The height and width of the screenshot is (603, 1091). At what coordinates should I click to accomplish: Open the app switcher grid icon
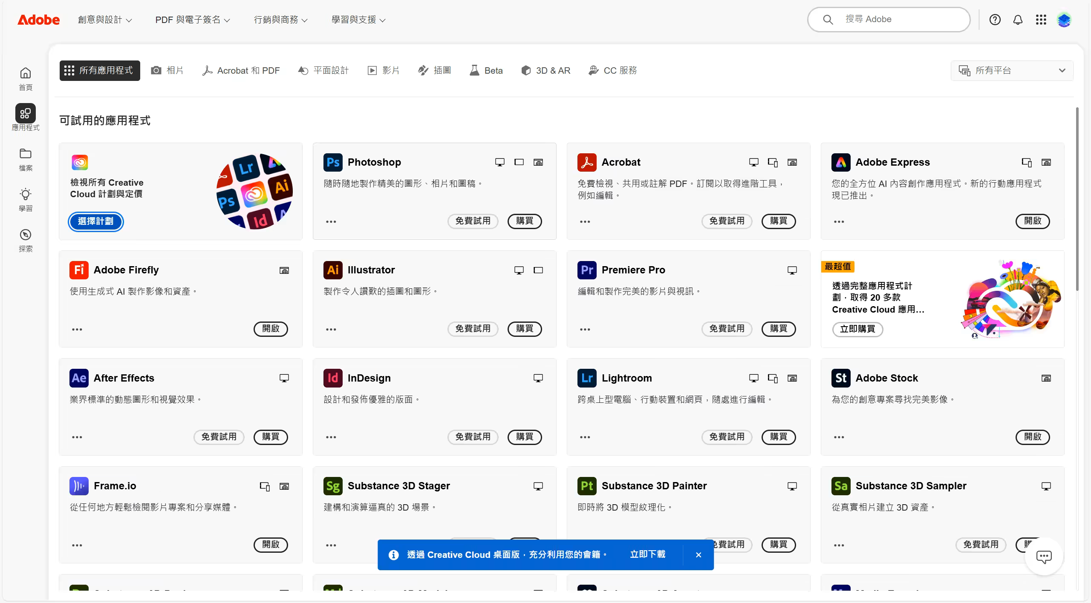tap(1041, 20)
